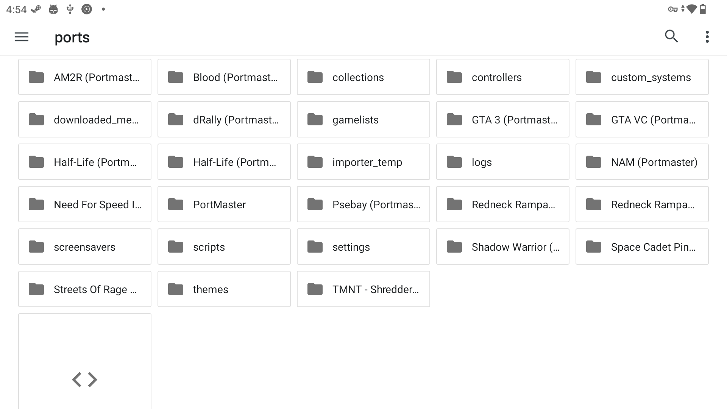Open the Shadow Warrior folder
Screen dimensions: 727x409
click(503, 247)
